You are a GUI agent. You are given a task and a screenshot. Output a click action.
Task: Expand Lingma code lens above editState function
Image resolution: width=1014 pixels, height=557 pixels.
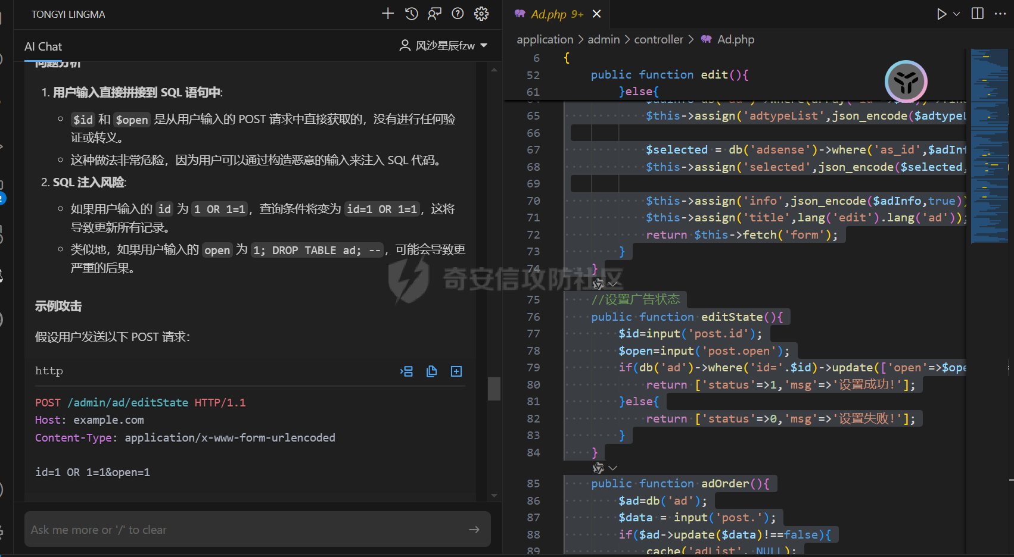(x=605, y=284)
